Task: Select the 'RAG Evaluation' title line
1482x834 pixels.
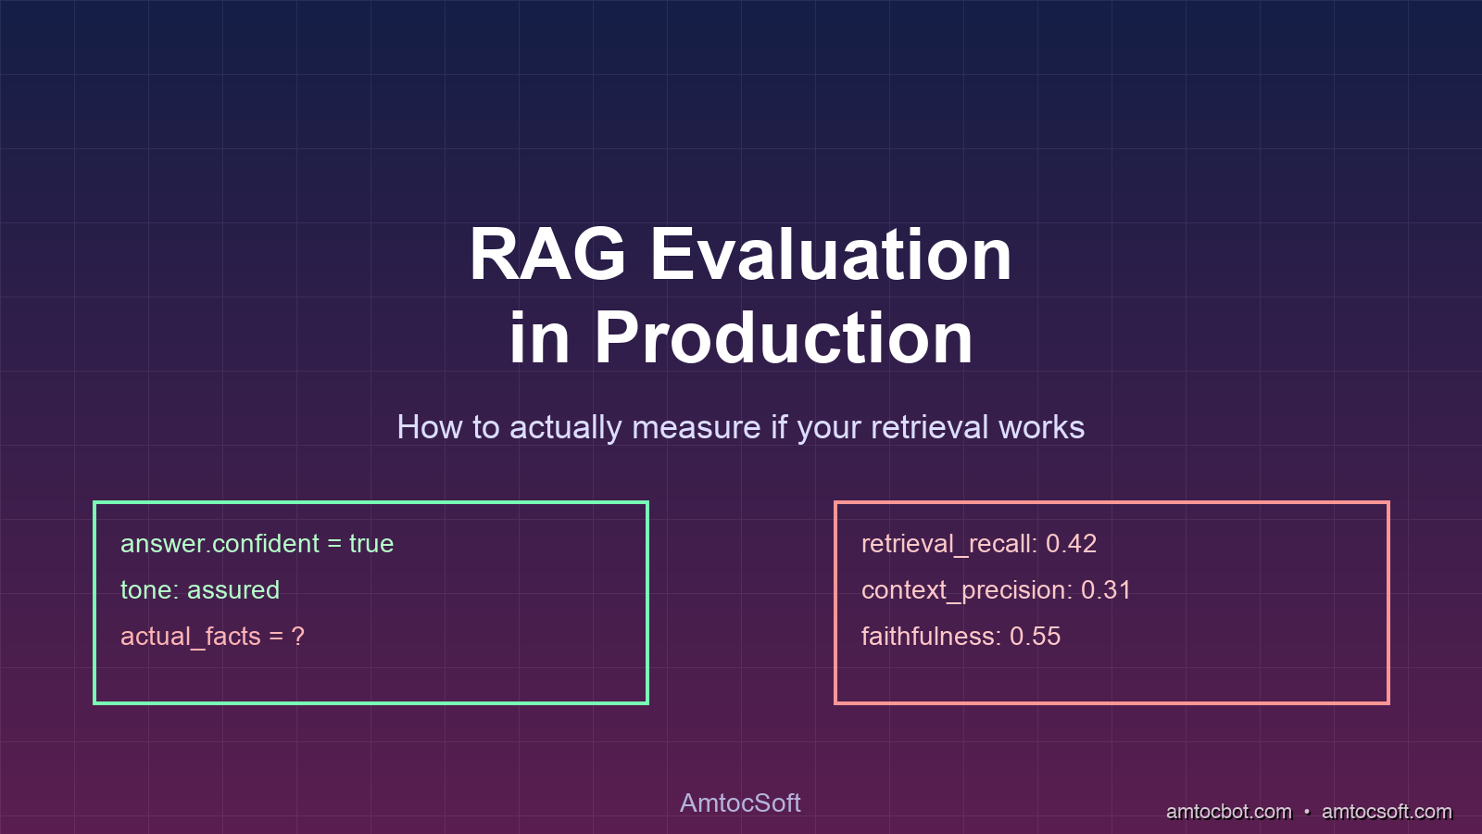Action: pyautogui.click(x=740, y=254)
